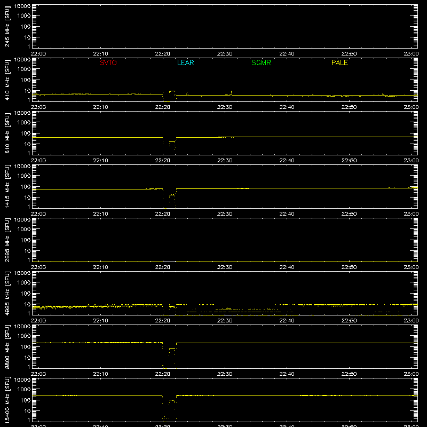Click 23:00 time label below 245 MHz panel
The height and width of the screenshot is (427, 427).
coord(411,54)
